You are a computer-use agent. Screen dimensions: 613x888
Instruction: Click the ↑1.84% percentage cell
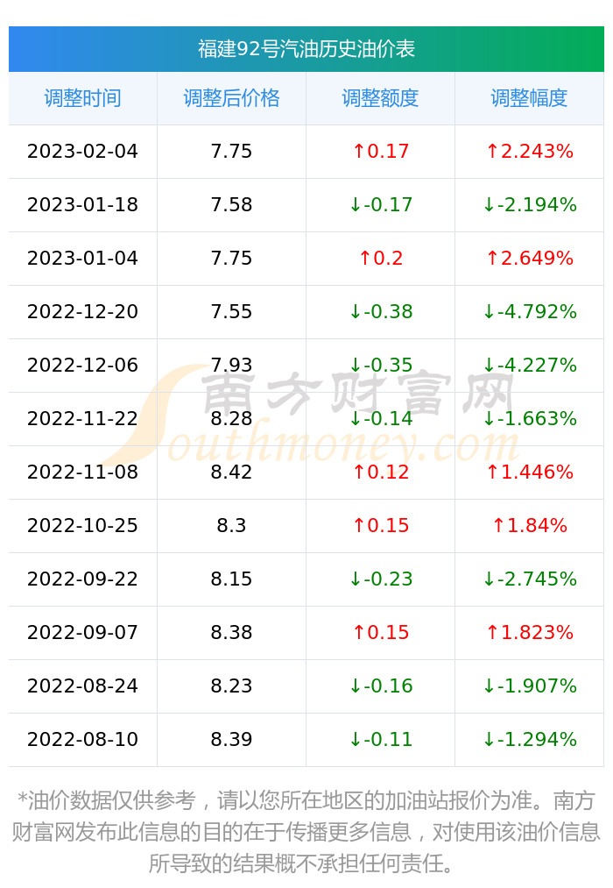tap(529, 526)
